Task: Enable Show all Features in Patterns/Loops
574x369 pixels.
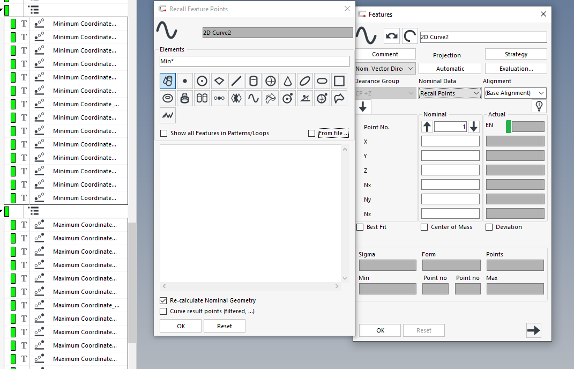Action: click(x=163, y=133)
